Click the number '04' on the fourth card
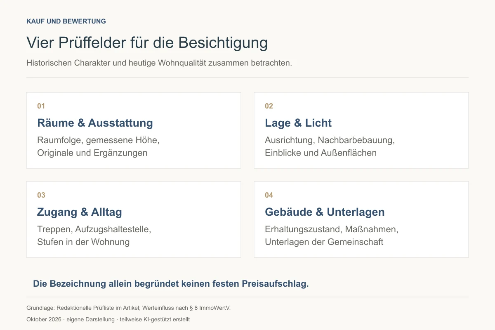Viewport: 495px width, 330px height. coord(269,195)
